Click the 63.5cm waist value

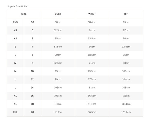[92, 38]
